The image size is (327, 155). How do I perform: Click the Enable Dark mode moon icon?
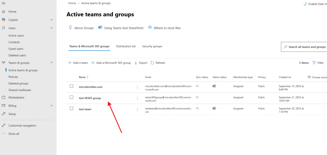pyautogui.click(x=305, y=4)
